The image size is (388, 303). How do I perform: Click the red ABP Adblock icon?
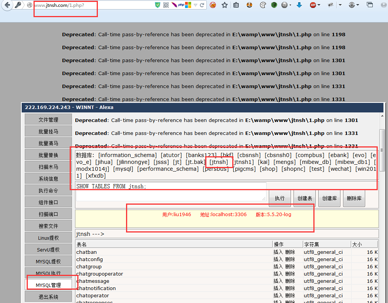click(313, 5)
